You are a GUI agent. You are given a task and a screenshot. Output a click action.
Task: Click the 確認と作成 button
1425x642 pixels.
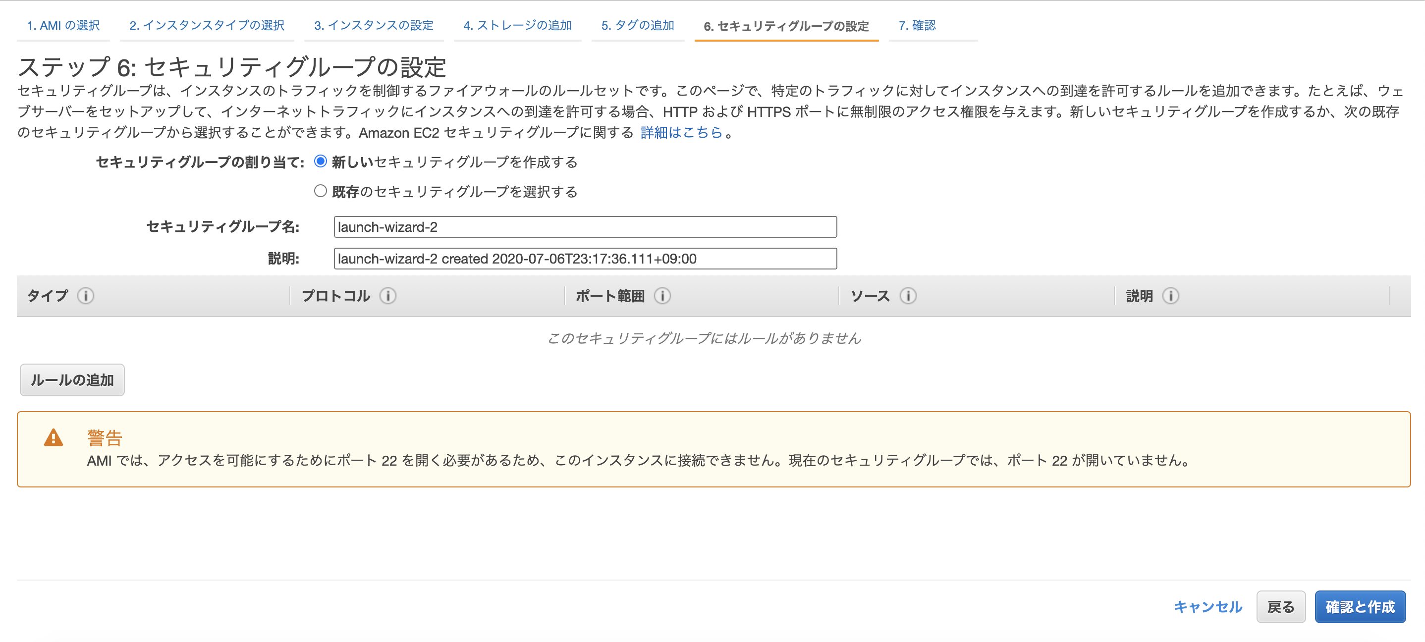click(x=1360, y=607)
